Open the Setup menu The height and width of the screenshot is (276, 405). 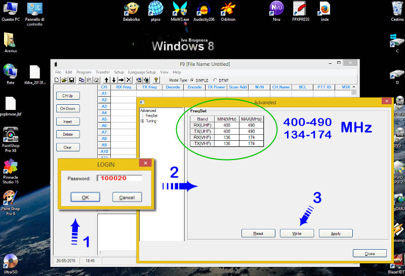[119, 72]
